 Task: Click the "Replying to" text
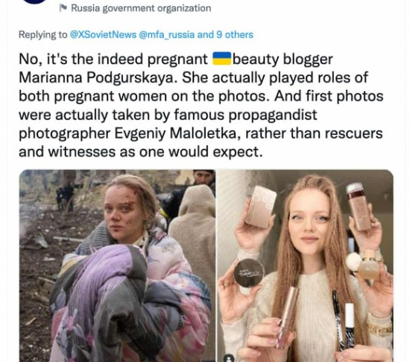43,34
